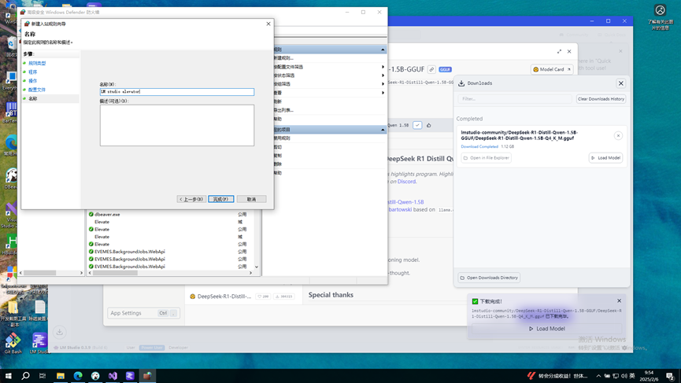Click Load Model in Downloads panel

(x=606, y=158)
